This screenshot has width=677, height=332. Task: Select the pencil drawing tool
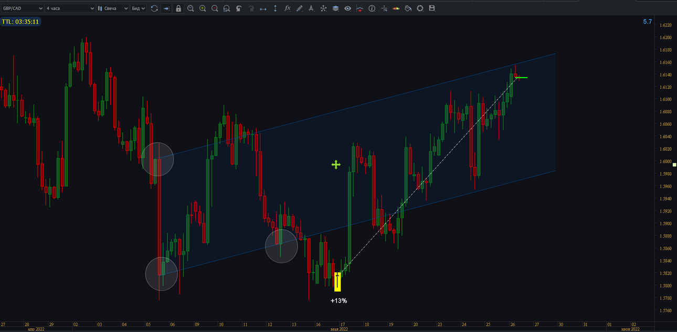[x=299, y=8]
